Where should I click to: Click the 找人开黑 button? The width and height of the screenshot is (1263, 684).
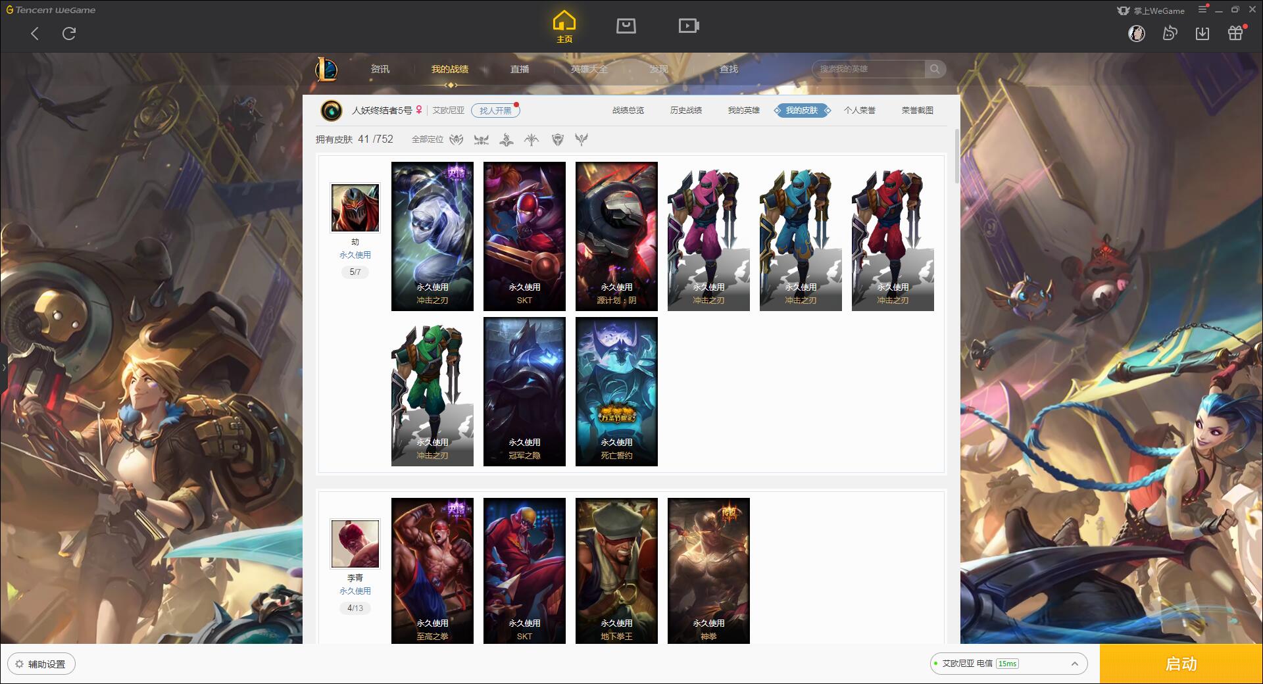click(495, 110)
